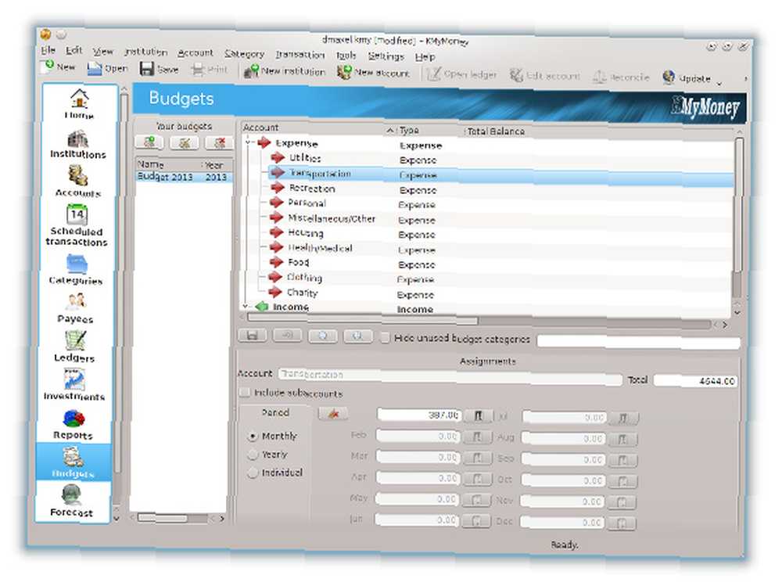The image size is (782, 586).
Task: Open the Transaction menu
Action: pos(300,55)
